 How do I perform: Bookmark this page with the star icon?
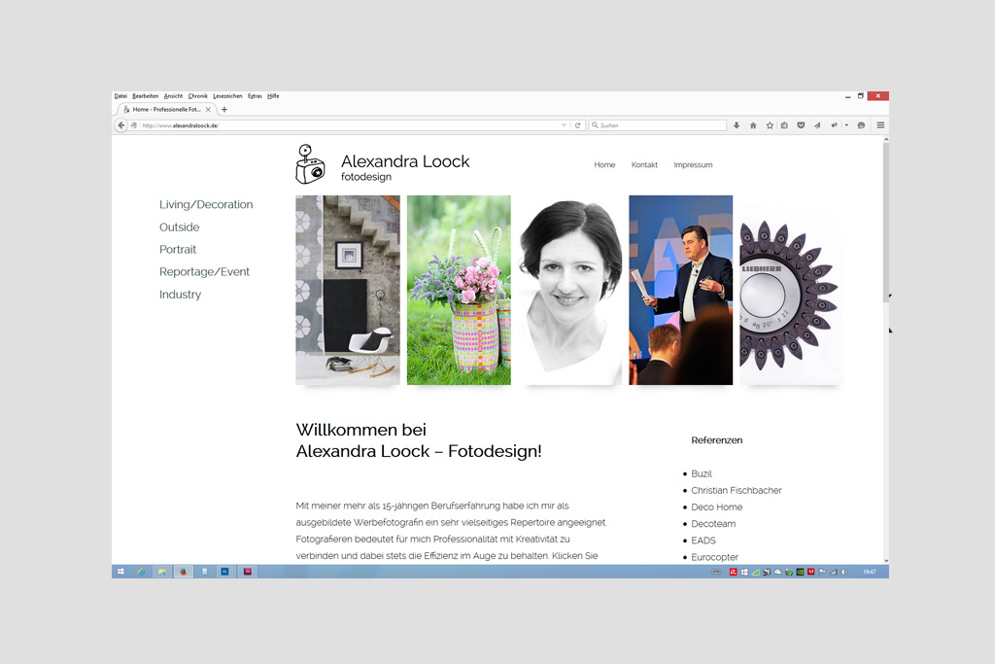click(x=770, y=125)
